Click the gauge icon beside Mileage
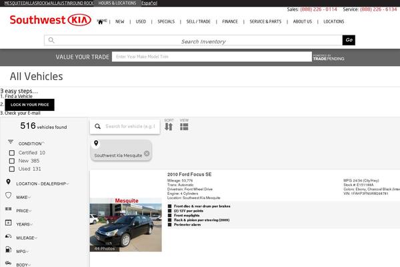The width and height of the screenshot is (400, 267). [9, 236]
